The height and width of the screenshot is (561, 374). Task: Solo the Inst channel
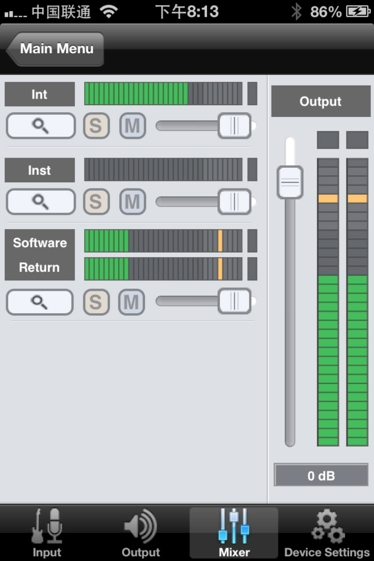pos(96,201)
